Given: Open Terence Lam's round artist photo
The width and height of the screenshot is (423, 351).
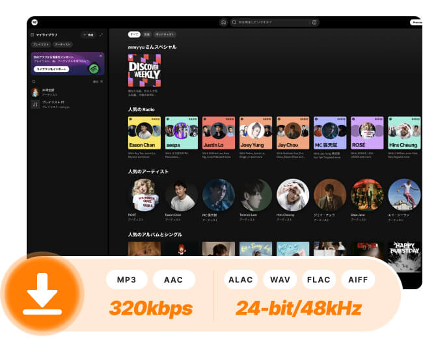Looking at the screenshot, I should (256, 195).
